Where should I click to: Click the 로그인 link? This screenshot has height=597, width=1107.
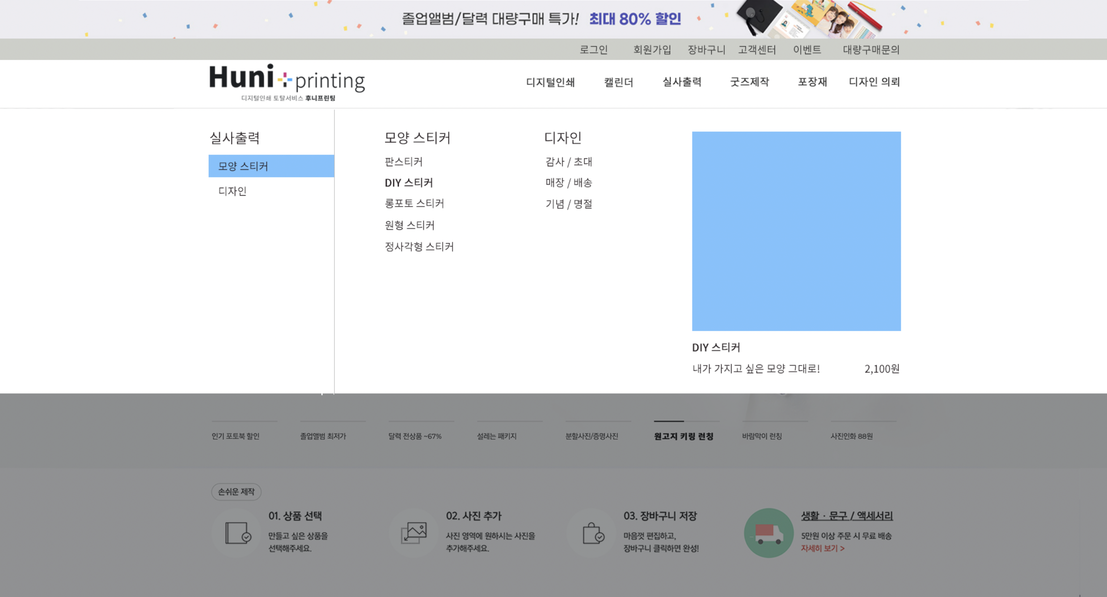(x=593, y=50)
